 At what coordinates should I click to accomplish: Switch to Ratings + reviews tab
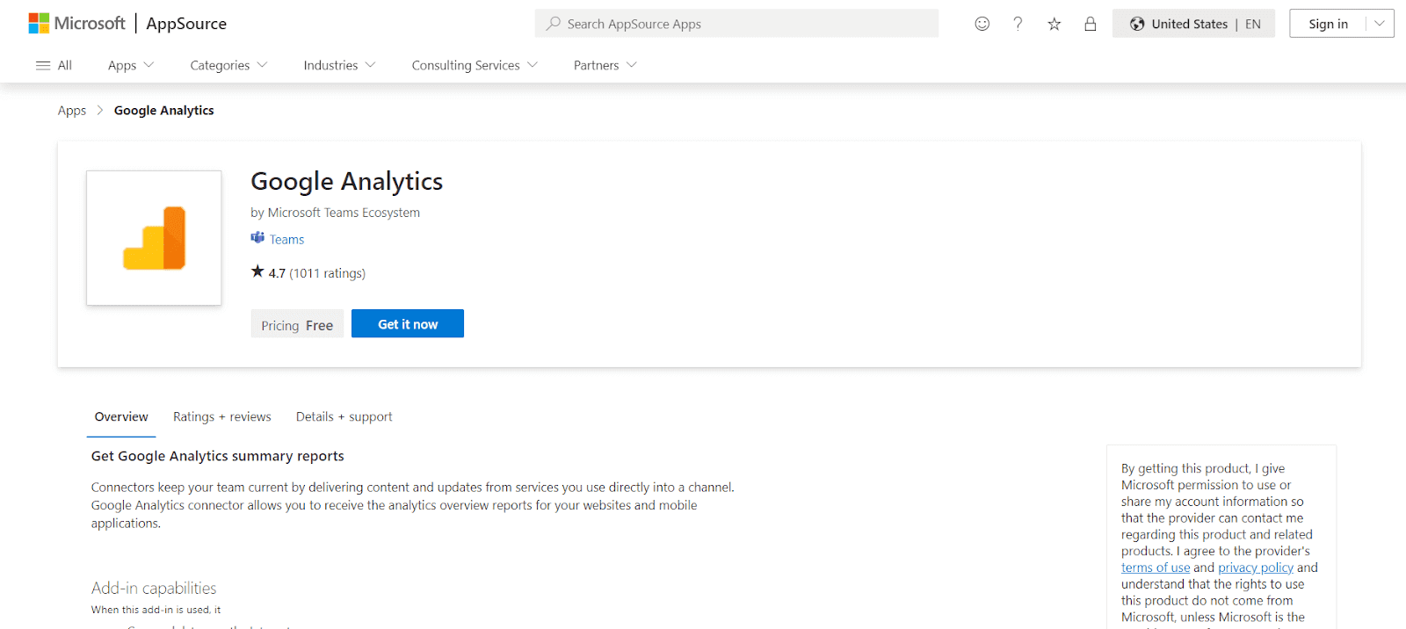click(222, 417)
